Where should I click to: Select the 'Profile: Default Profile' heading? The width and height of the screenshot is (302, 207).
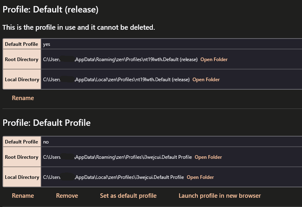[x=47, y=123]
